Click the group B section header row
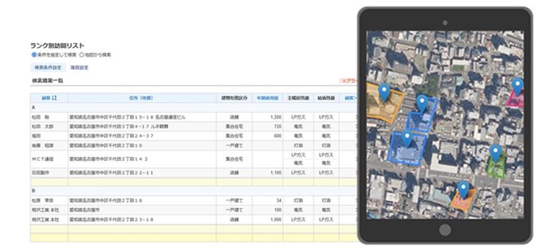The height and width of the screenshot is (249, 556). 193,191
